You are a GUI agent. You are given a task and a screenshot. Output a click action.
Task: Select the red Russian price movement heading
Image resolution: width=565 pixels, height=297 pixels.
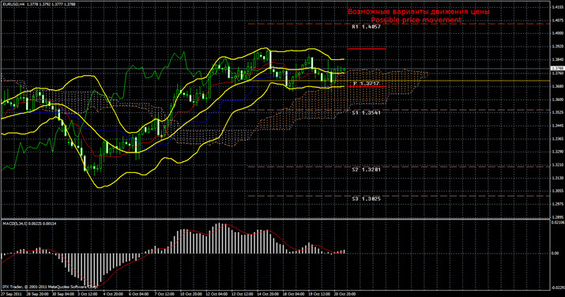[x=418, y=12]
